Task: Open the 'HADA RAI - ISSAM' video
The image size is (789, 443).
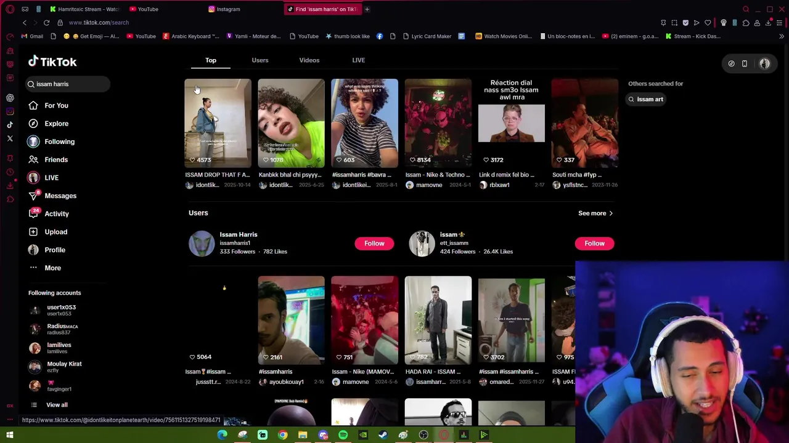Action: point(438,320)
